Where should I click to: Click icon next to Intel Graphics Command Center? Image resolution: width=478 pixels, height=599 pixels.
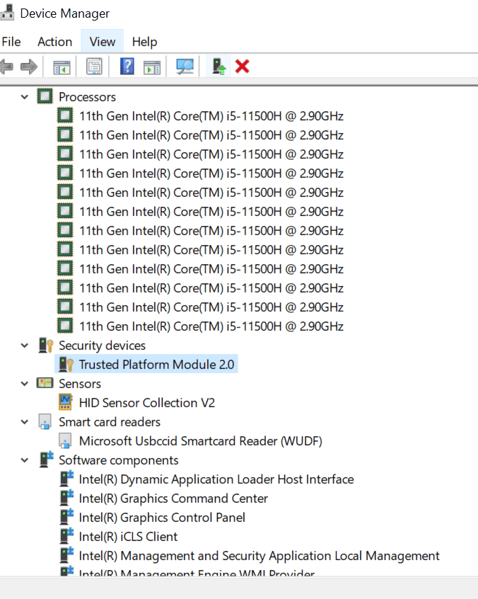tap(66, 498)
